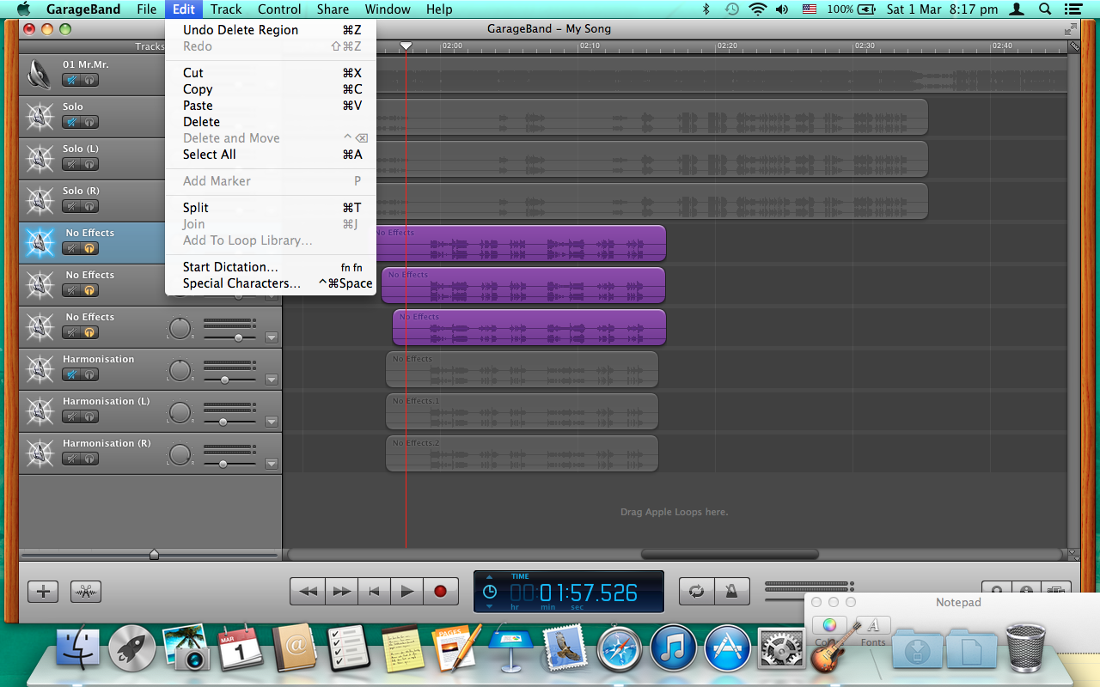Choose Cut in the Edit menu
The image size is (1100, 687).
point(272,73)
